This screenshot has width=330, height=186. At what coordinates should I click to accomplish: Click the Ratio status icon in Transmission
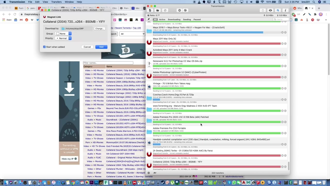(148, 15)
